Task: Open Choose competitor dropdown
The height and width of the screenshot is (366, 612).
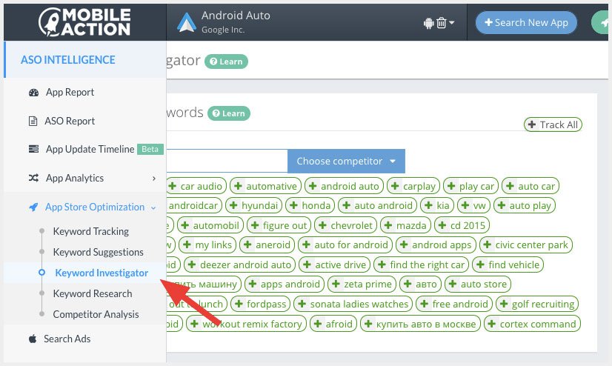Action: [x=346, y=162]
